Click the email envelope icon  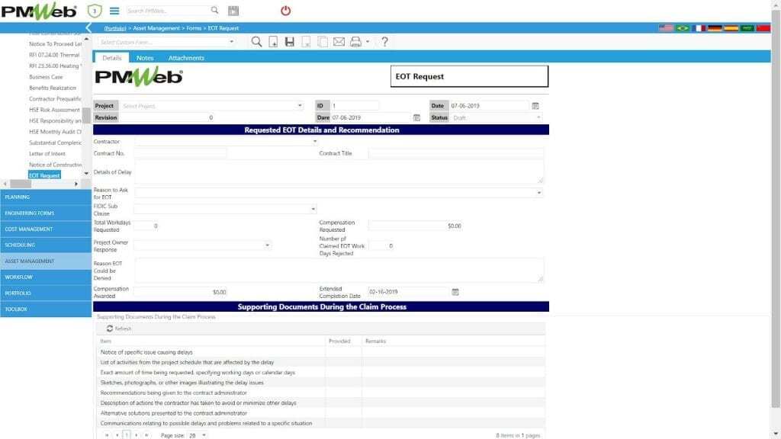(x=339, y=42)
